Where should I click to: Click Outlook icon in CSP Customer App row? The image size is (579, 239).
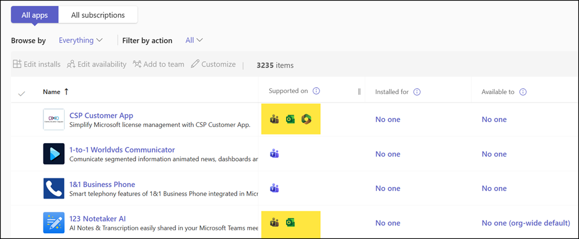(x=290, y=119)
